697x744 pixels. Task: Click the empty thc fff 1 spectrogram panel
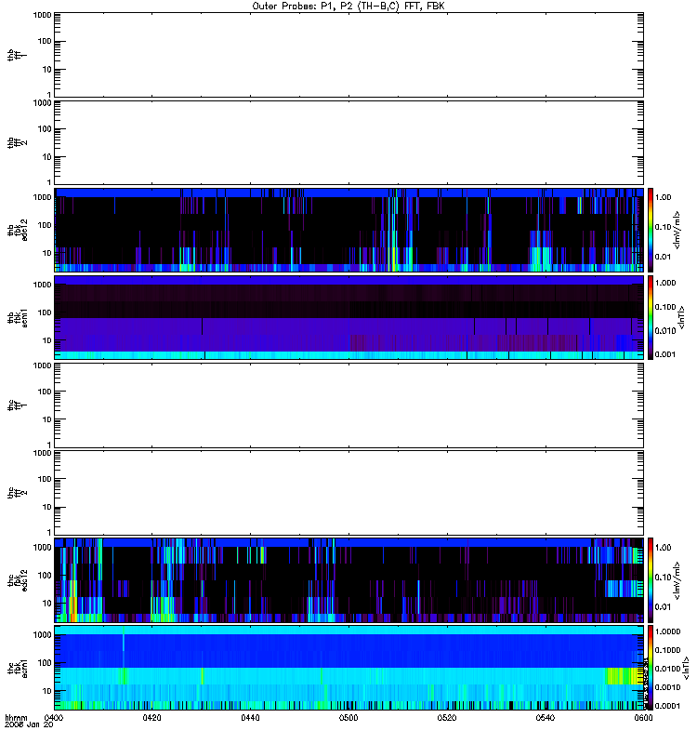(x=349, y=405)
